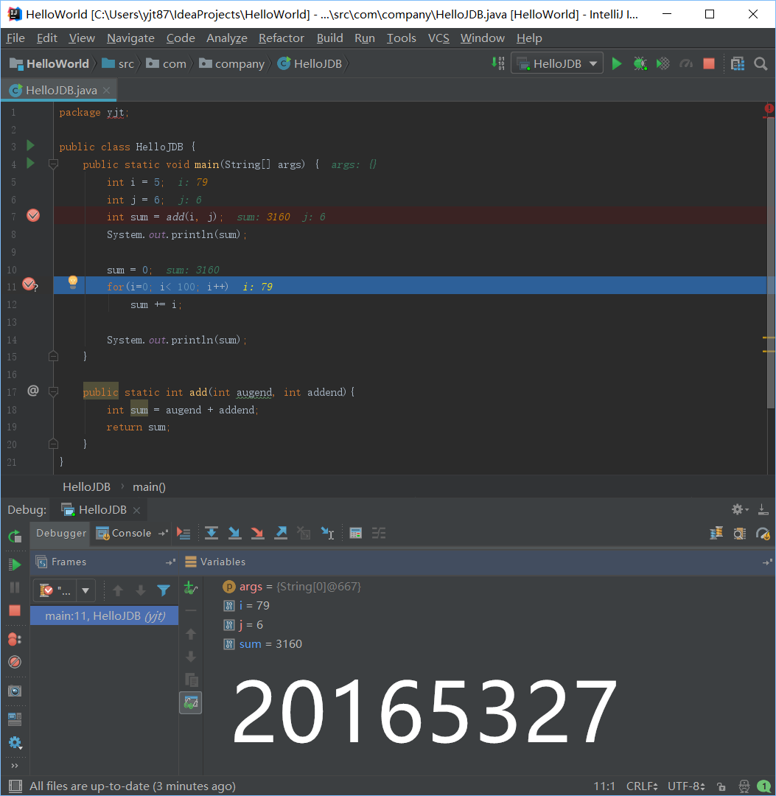Select the main:11, HelloJDB stack frame
Image resolution: width=776 pixels, height=796 pixels.
tap(104, 615)
